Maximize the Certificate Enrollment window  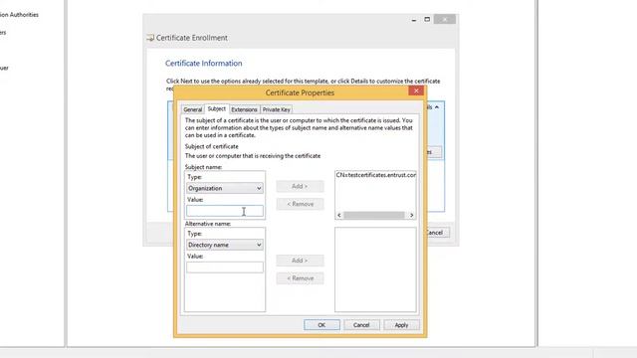pos(427,19)
